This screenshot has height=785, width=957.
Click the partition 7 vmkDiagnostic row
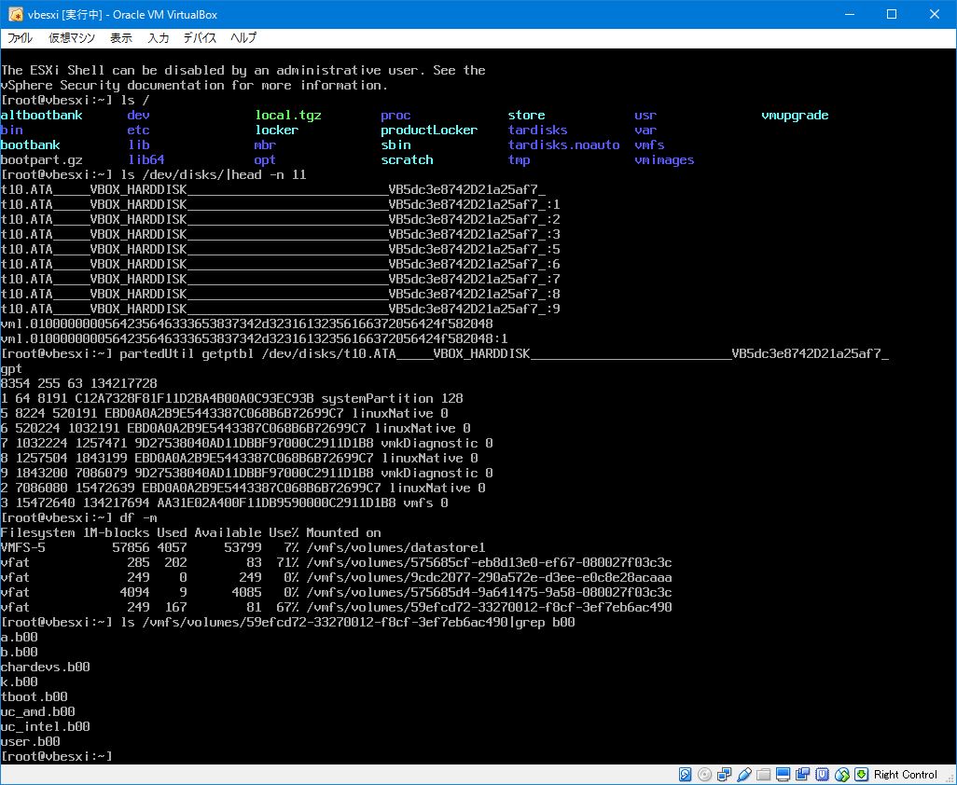246,443
